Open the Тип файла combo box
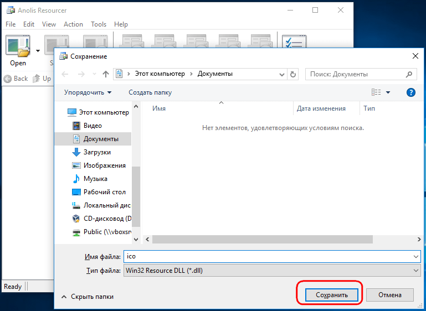 pyautogui.click(x=272, y=271)
